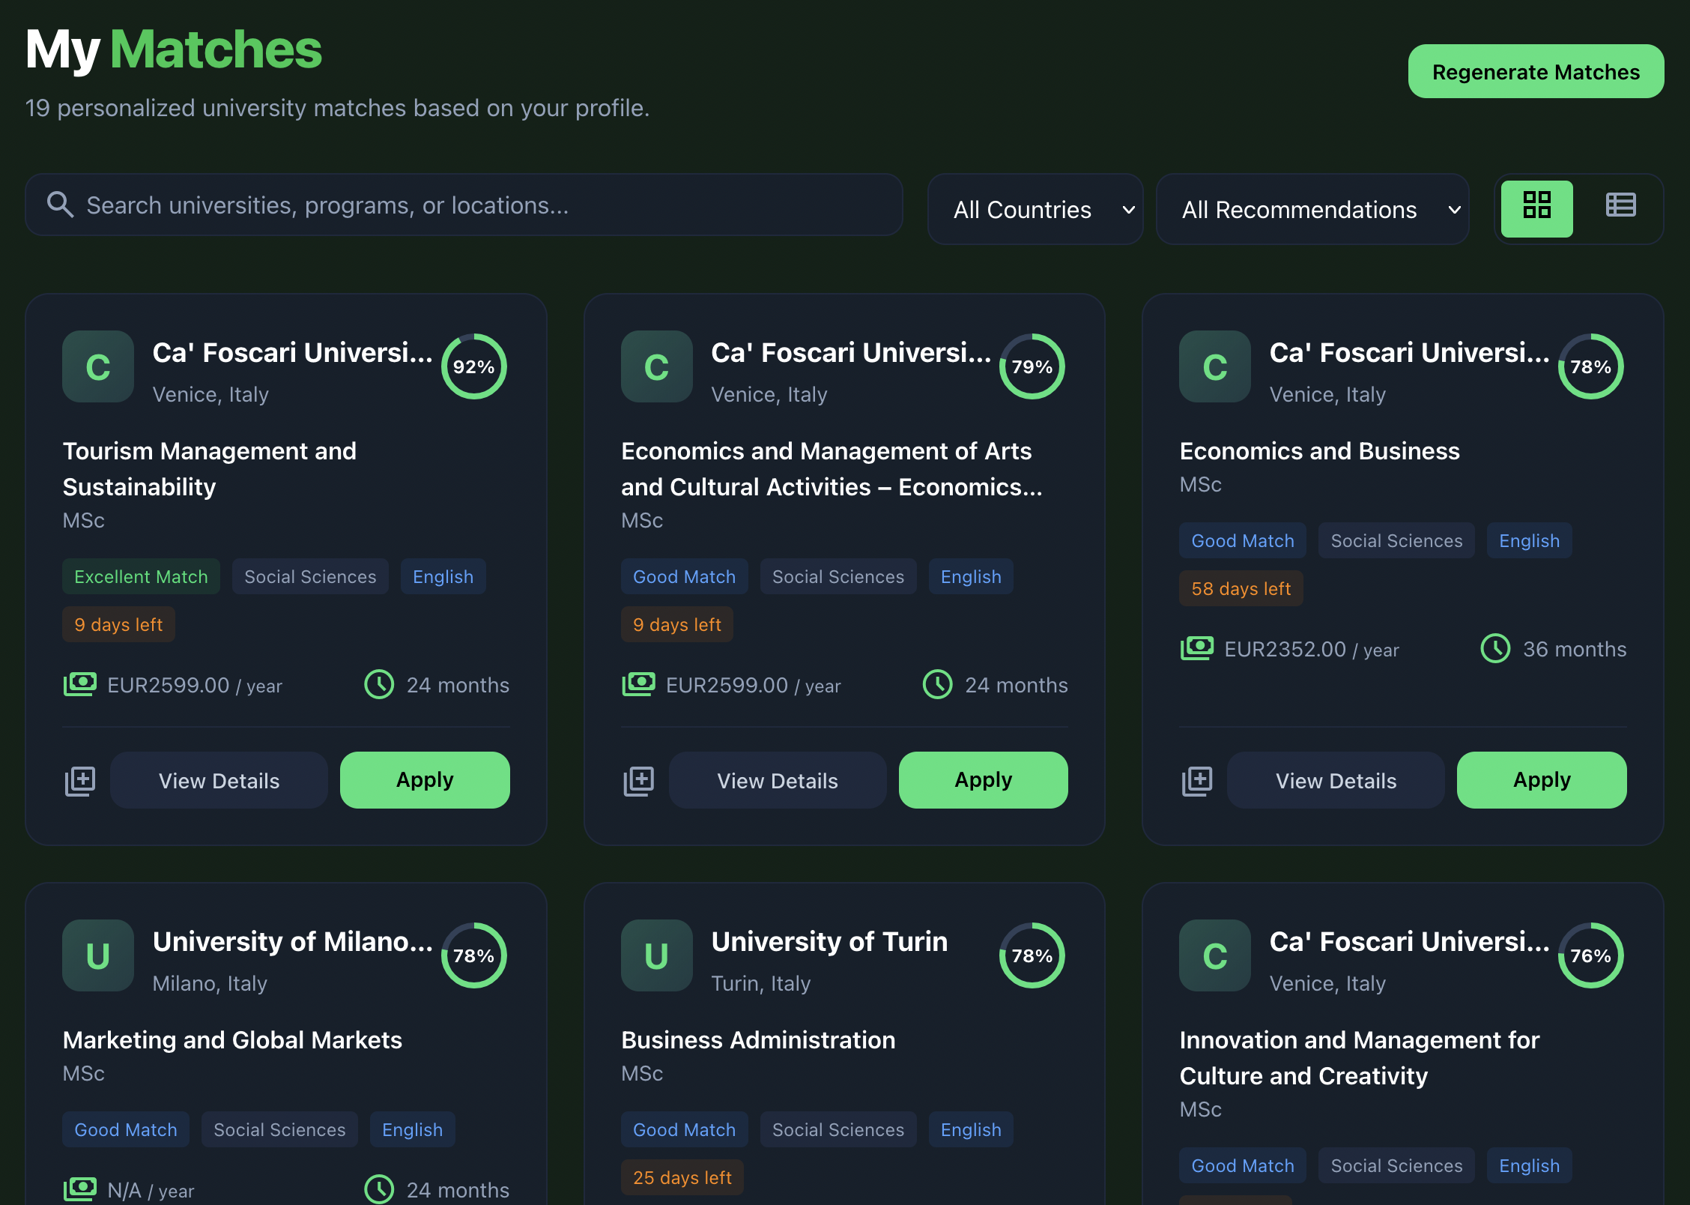Apply to Tourism Management and Sustainability program
This screenshot has width=1690, height=1205.
[x=425, y=779]
